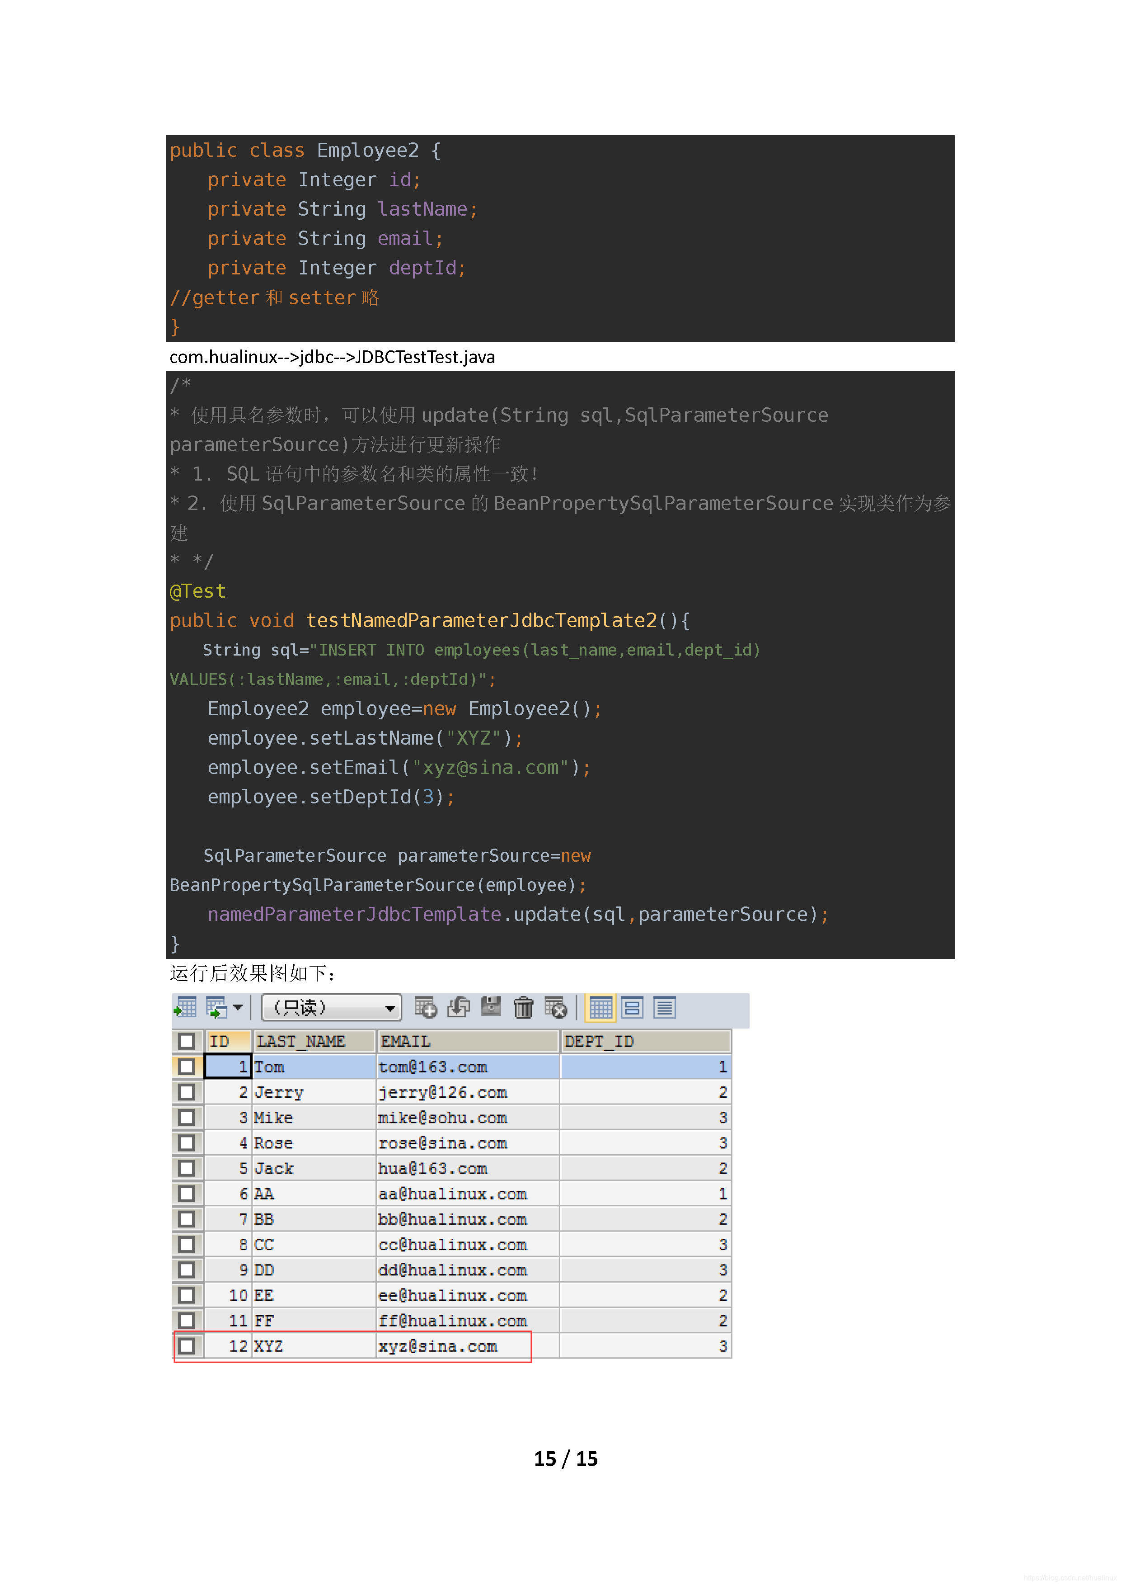Click the DEPT_ID column header
This screenshot has width=1121, height=1586.
(x=645, y=1041)
